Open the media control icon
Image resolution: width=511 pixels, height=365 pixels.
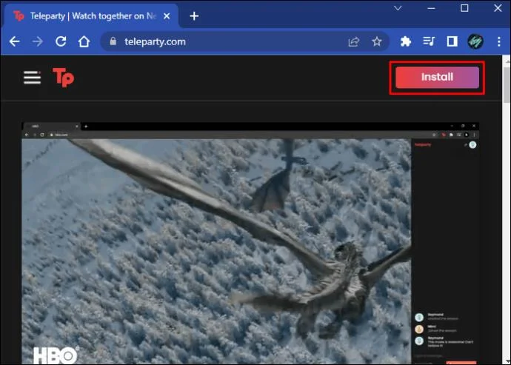(x=429, y=41)
